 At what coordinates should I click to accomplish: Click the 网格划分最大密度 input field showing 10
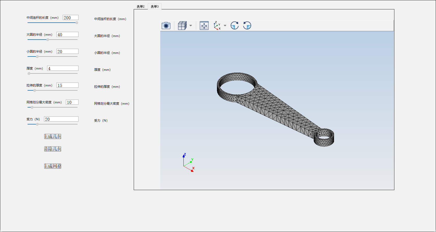coord(72,102)
